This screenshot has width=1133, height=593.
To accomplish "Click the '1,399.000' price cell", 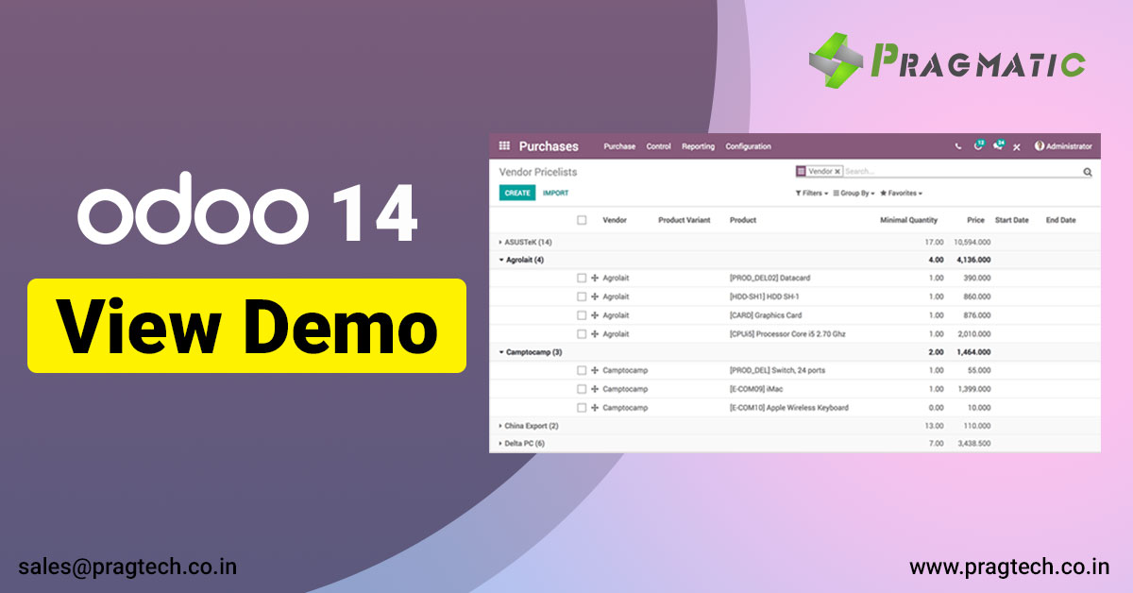I will (x=975, y=389).
